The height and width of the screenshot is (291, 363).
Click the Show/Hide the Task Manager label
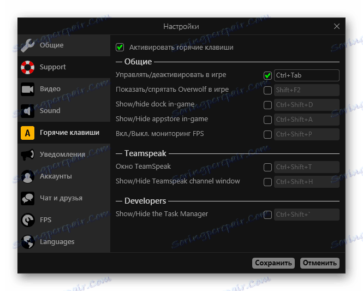(x=162, y=214)
